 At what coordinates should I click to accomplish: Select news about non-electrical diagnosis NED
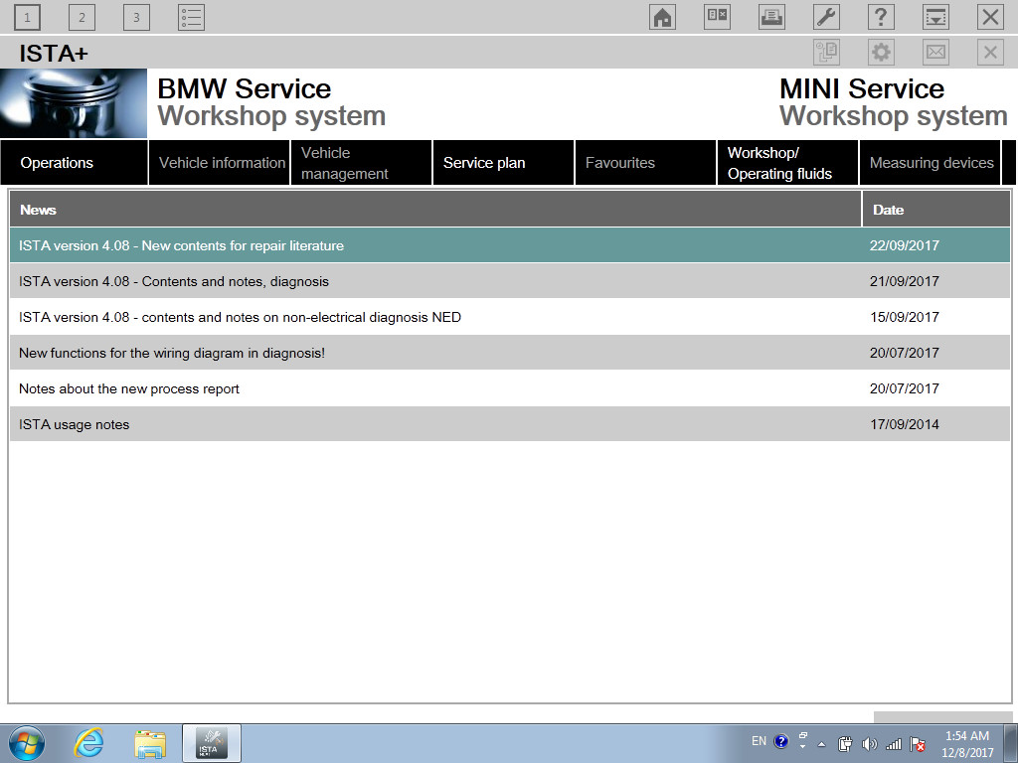(x=510, y=317)
